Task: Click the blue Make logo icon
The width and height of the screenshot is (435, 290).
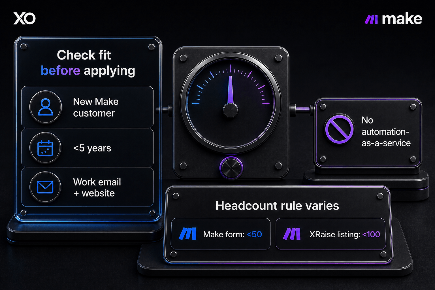Action: click(188, 234)
